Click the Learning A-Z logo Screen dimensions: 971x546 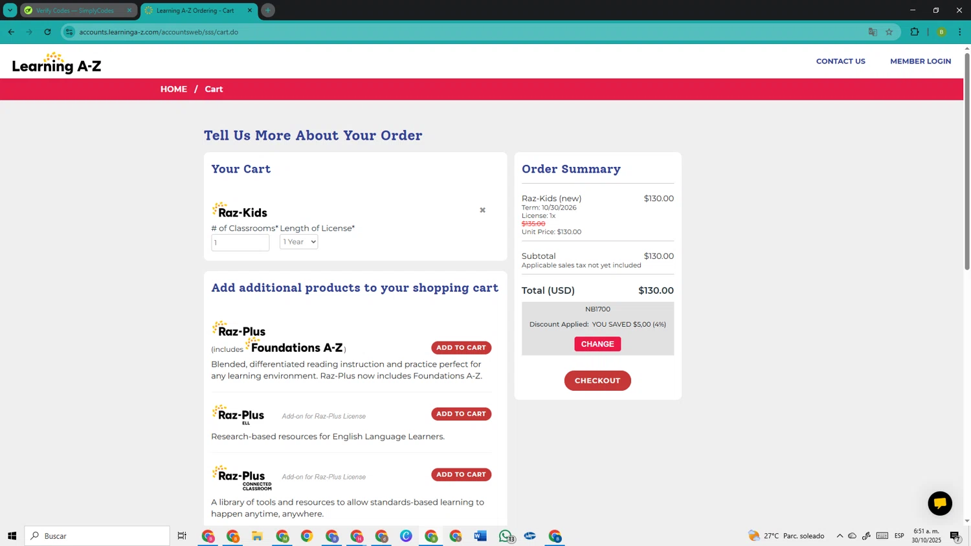56,63
